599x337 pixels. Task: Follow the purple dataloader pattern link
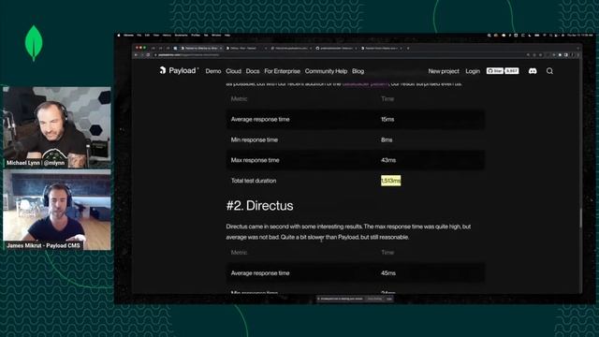point(366,83)
